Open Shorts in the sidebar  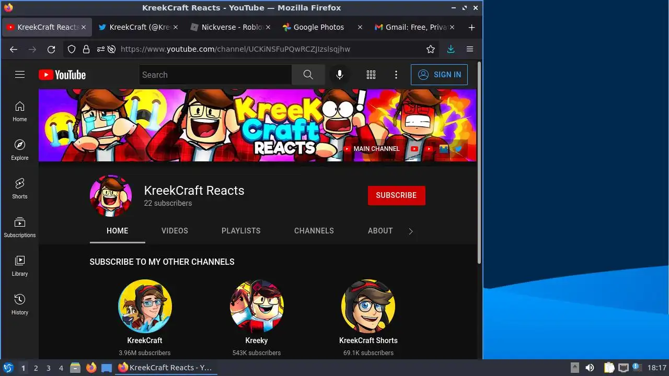(20, 189)
